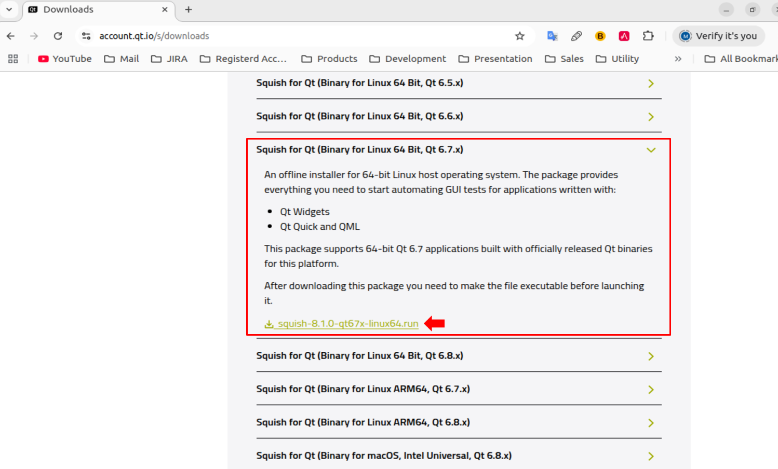Viewport: 778px width, 469px height.
Task: Open the Google Translate extension icon
Action: click(x=552, y=36)
